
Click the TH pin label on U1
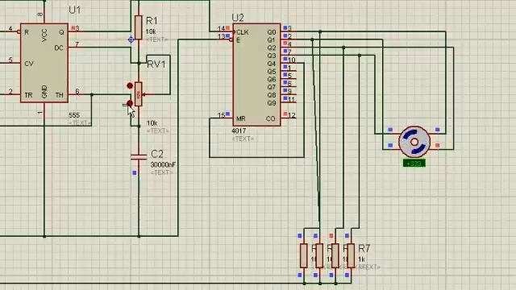click(59, 95)
